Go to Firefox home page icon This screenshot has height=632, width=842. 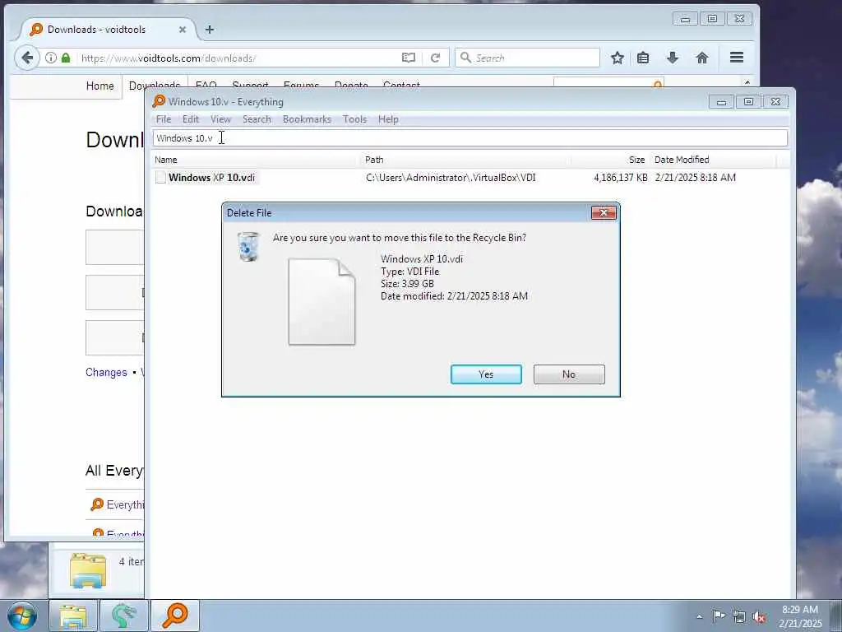tap(702, 58)
